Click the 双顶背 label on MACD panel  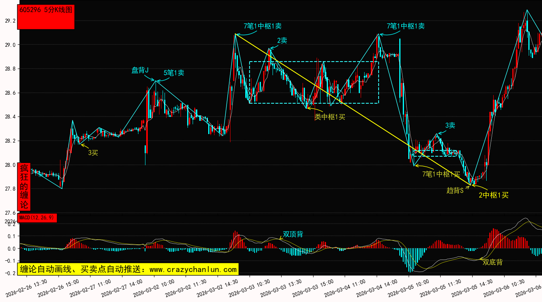[x=292, y=234]
